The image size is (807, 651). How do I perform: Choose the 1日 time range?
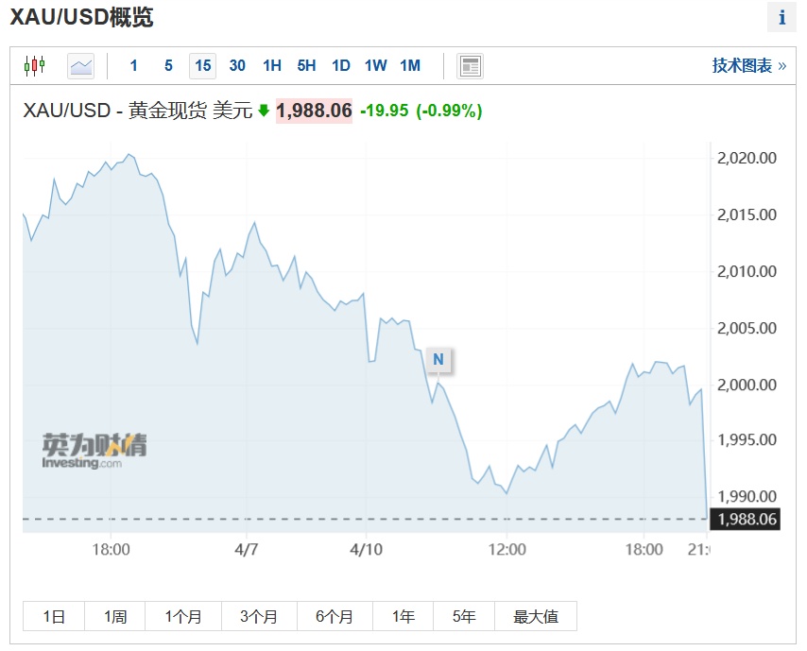pyautogui.click(x=54, y=616)
